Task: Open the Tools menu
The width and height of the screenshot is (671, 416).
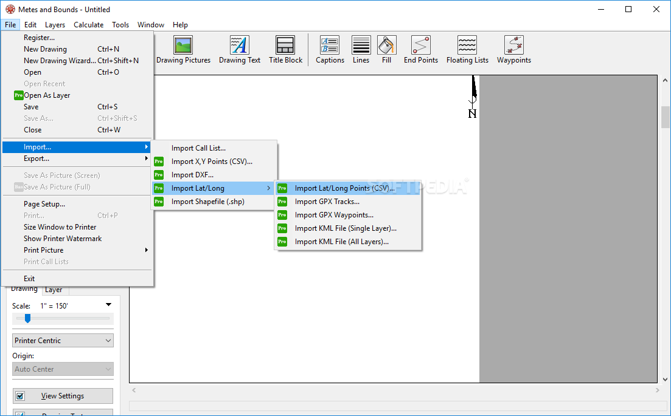Action: tap(120, 25)
